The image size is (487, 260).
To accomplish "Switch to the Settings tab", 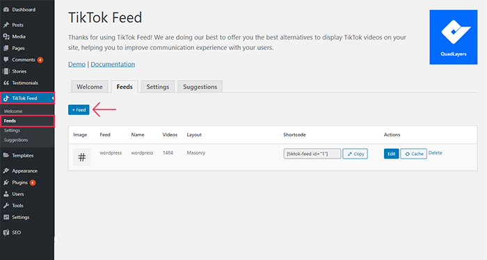I will pos(158,87).
